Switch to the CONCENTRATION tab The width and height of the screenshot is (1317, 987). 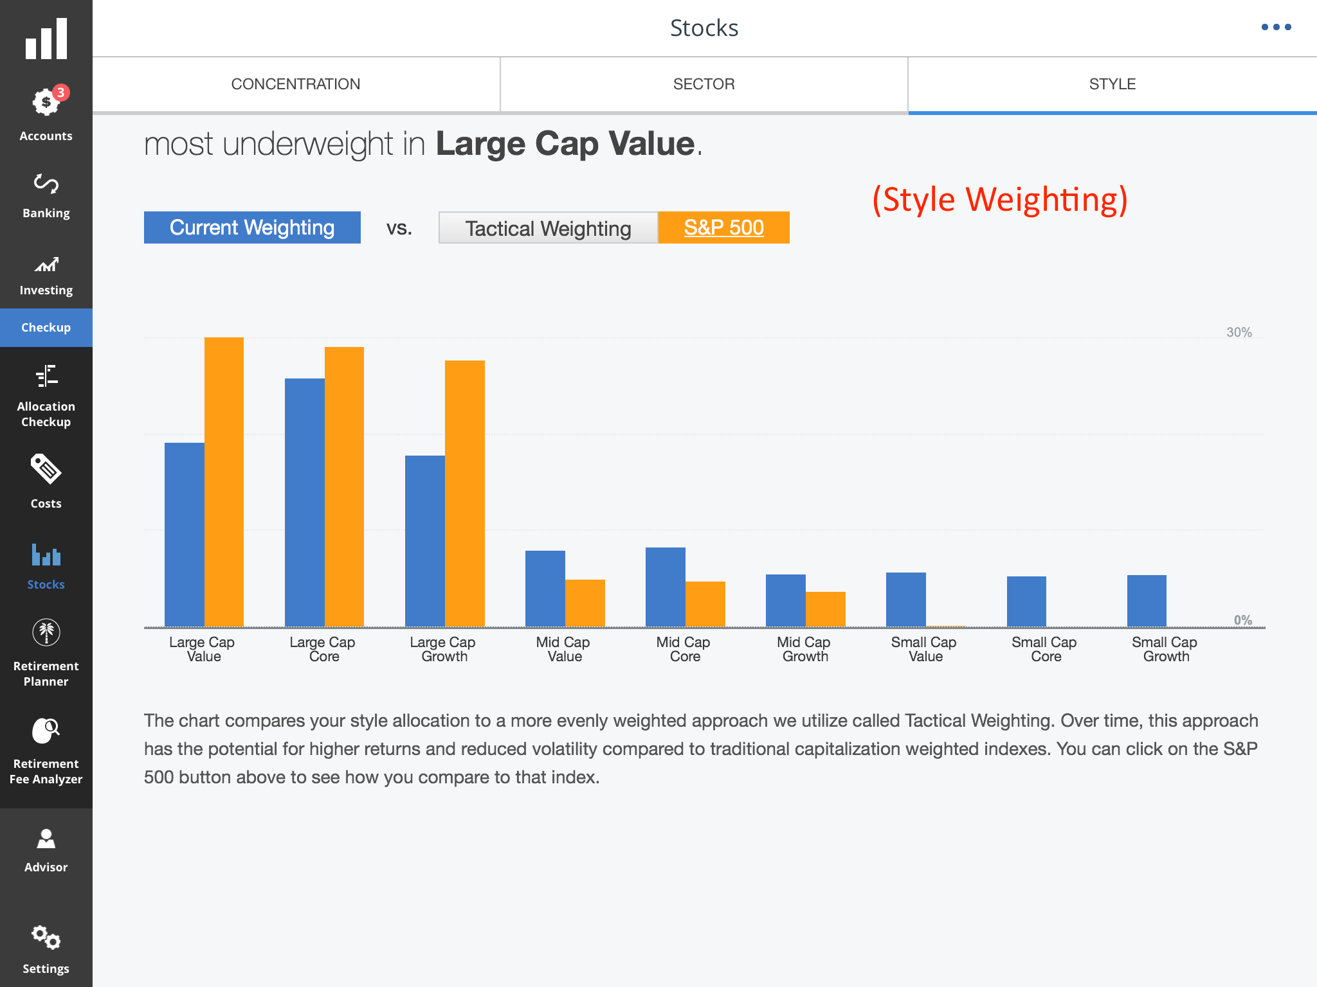[x=296, y=84]
